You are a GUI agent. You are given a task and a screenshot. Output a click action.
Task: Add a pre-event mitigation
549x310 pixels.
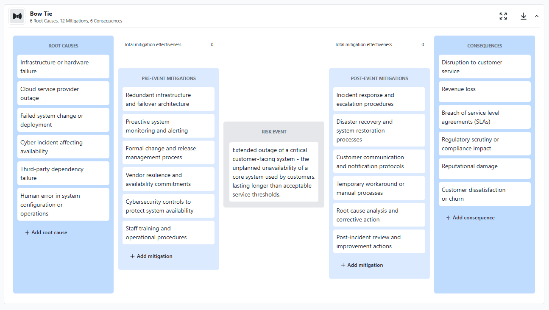pos(151,256)
